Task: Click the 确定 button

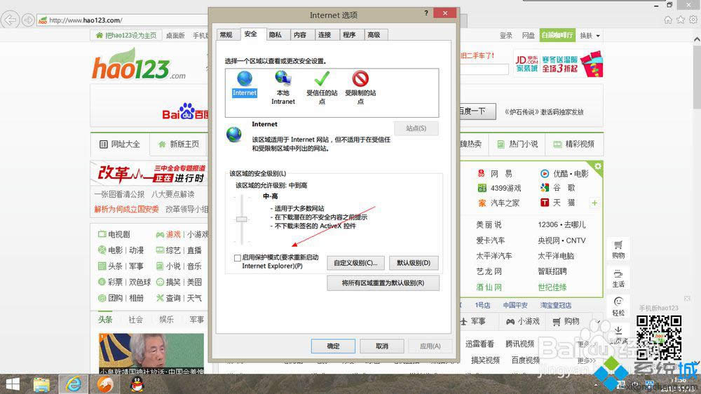Action: pyautogui.click(x=333, y=346)
